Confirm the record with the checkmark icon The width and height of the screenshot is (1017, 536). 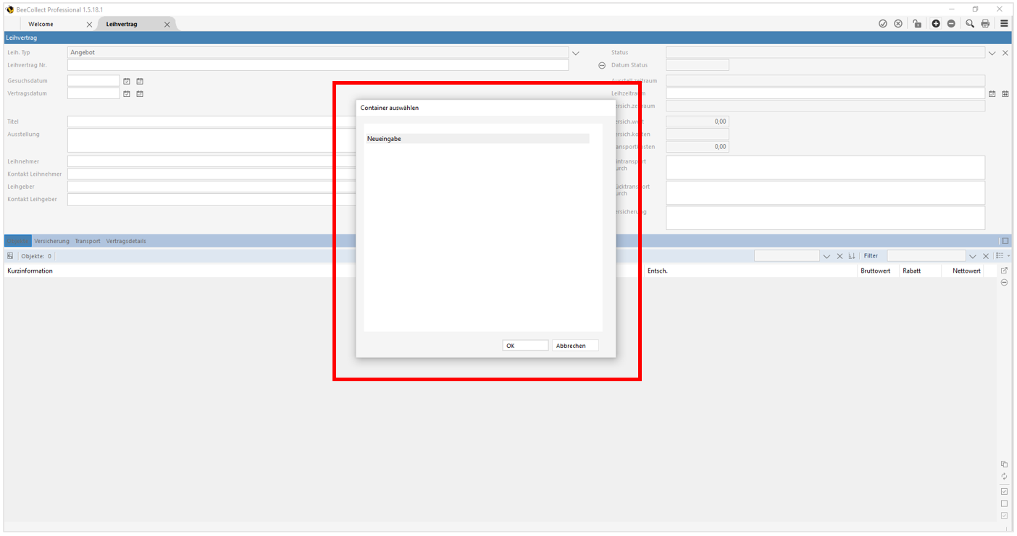pyautogui.click(x=882, y=23)
